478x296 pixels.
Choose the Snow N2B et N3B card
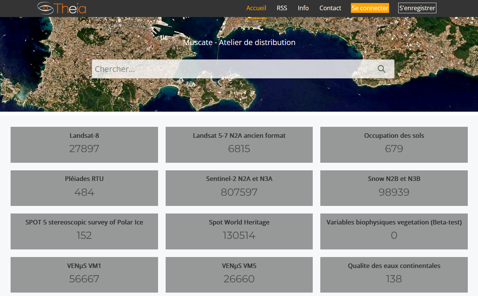click(x=394, y=188)
